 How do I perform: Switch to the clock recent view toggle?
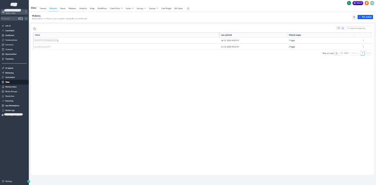point(339,28)
